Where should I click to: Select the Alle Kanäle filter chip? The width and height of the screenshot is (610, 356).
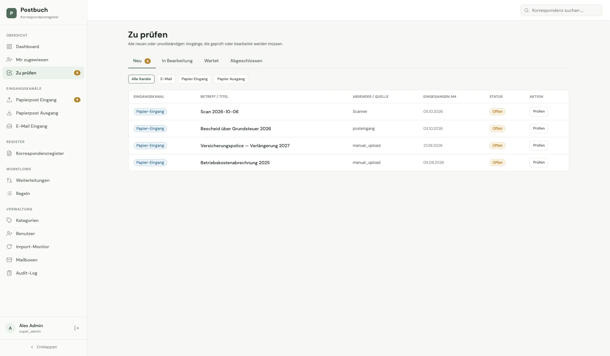(141, 79)
